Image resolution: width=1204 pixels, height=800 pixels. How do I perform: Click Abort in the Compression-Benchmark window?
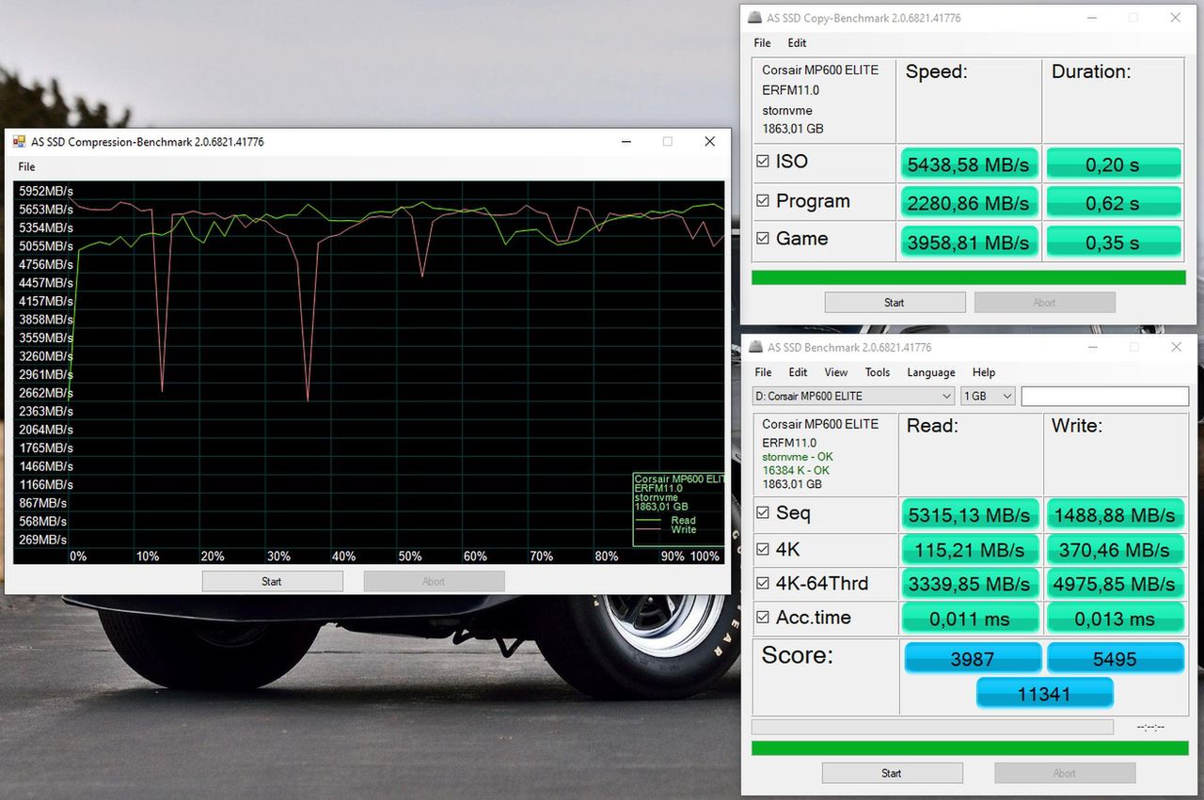(x=434, y=581)
